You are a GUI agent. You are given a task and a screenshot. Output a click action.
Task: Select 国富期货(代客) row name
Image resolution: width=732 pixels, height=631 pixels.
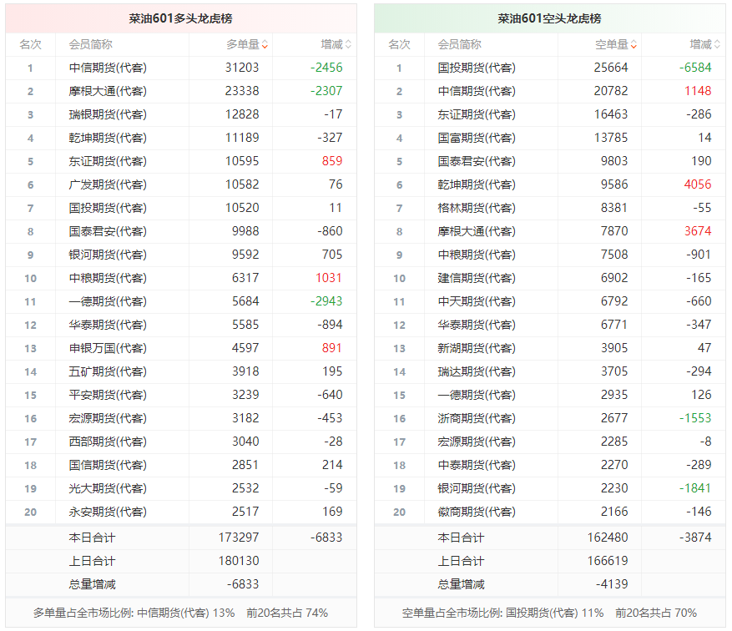click(x=477, y=138)
